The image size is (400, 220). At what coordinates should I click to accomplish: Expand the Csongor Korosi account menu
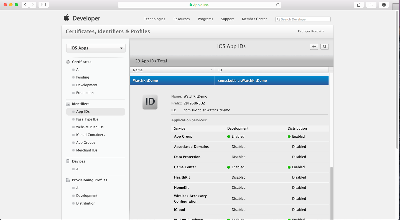(x=311, y=31)
